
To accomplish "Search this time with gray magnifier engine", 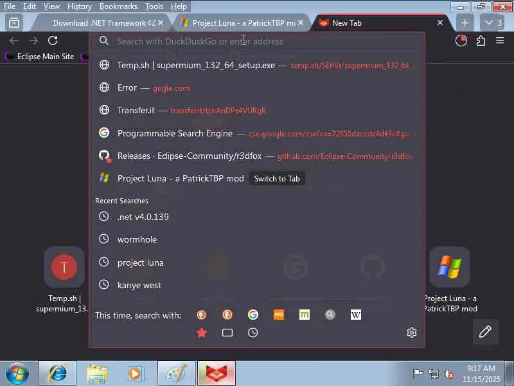I will click(330, 315).
